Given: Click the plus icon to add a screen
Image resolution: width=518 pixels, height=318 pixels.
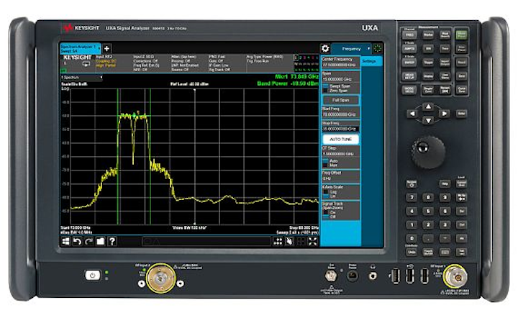Looking at the screenshot, I should (x=106, y=49).
